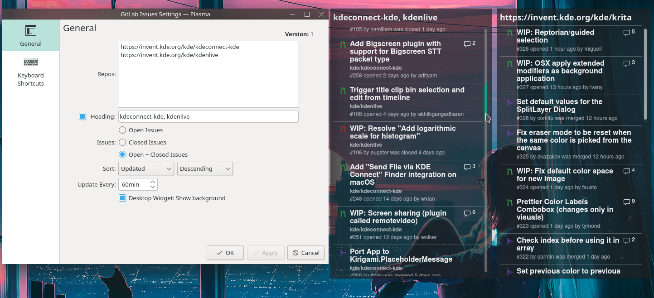Open 'Set previous color to previous' item
The width and height of the screenshot is (654, 298).
[x=568, y=271]
